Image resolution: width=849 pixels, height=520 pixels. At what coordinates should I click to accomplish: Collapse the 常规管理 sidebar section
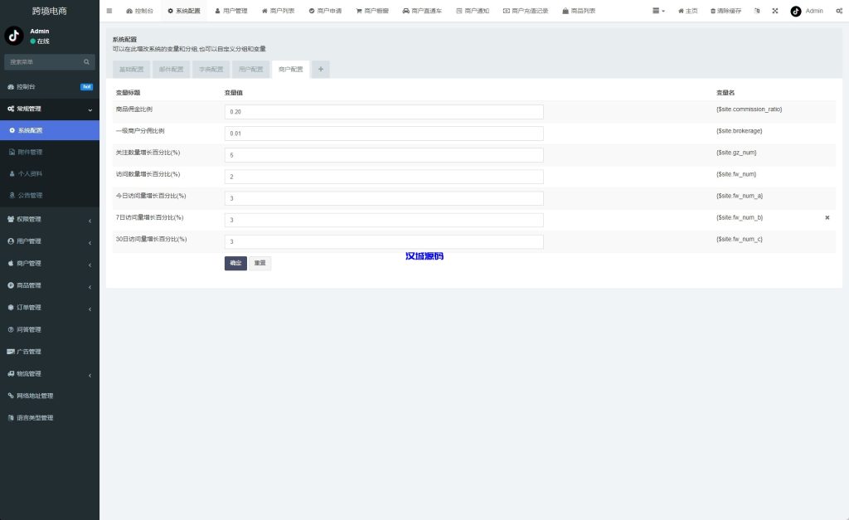(x=50, y=109)
